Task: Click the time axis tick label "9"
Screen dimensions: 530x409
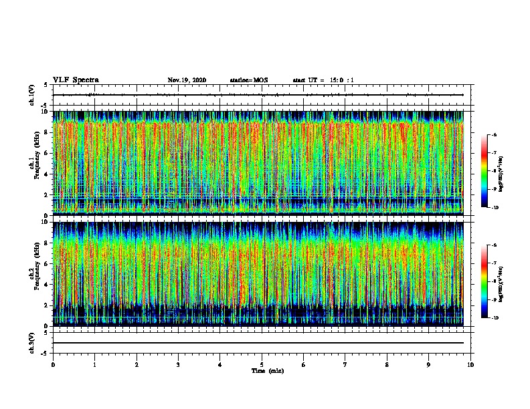Action: pos(428,365)
